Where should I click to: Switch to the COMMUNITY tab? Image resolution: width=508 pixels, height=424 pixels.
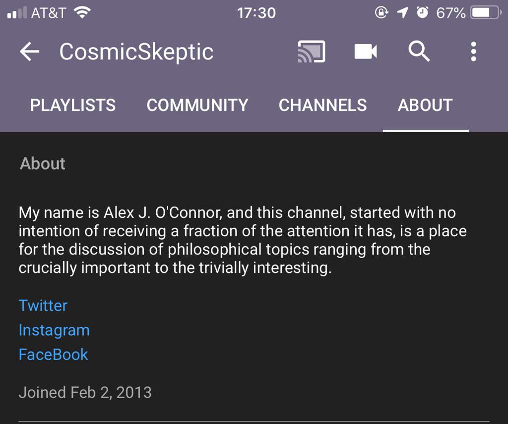click(x=197, y=105)
